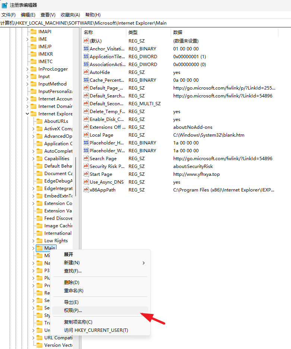Screen dimensions: 291x349
Task: Click the tree pane vertical scrollbar thumb
Action: [76, 177]
